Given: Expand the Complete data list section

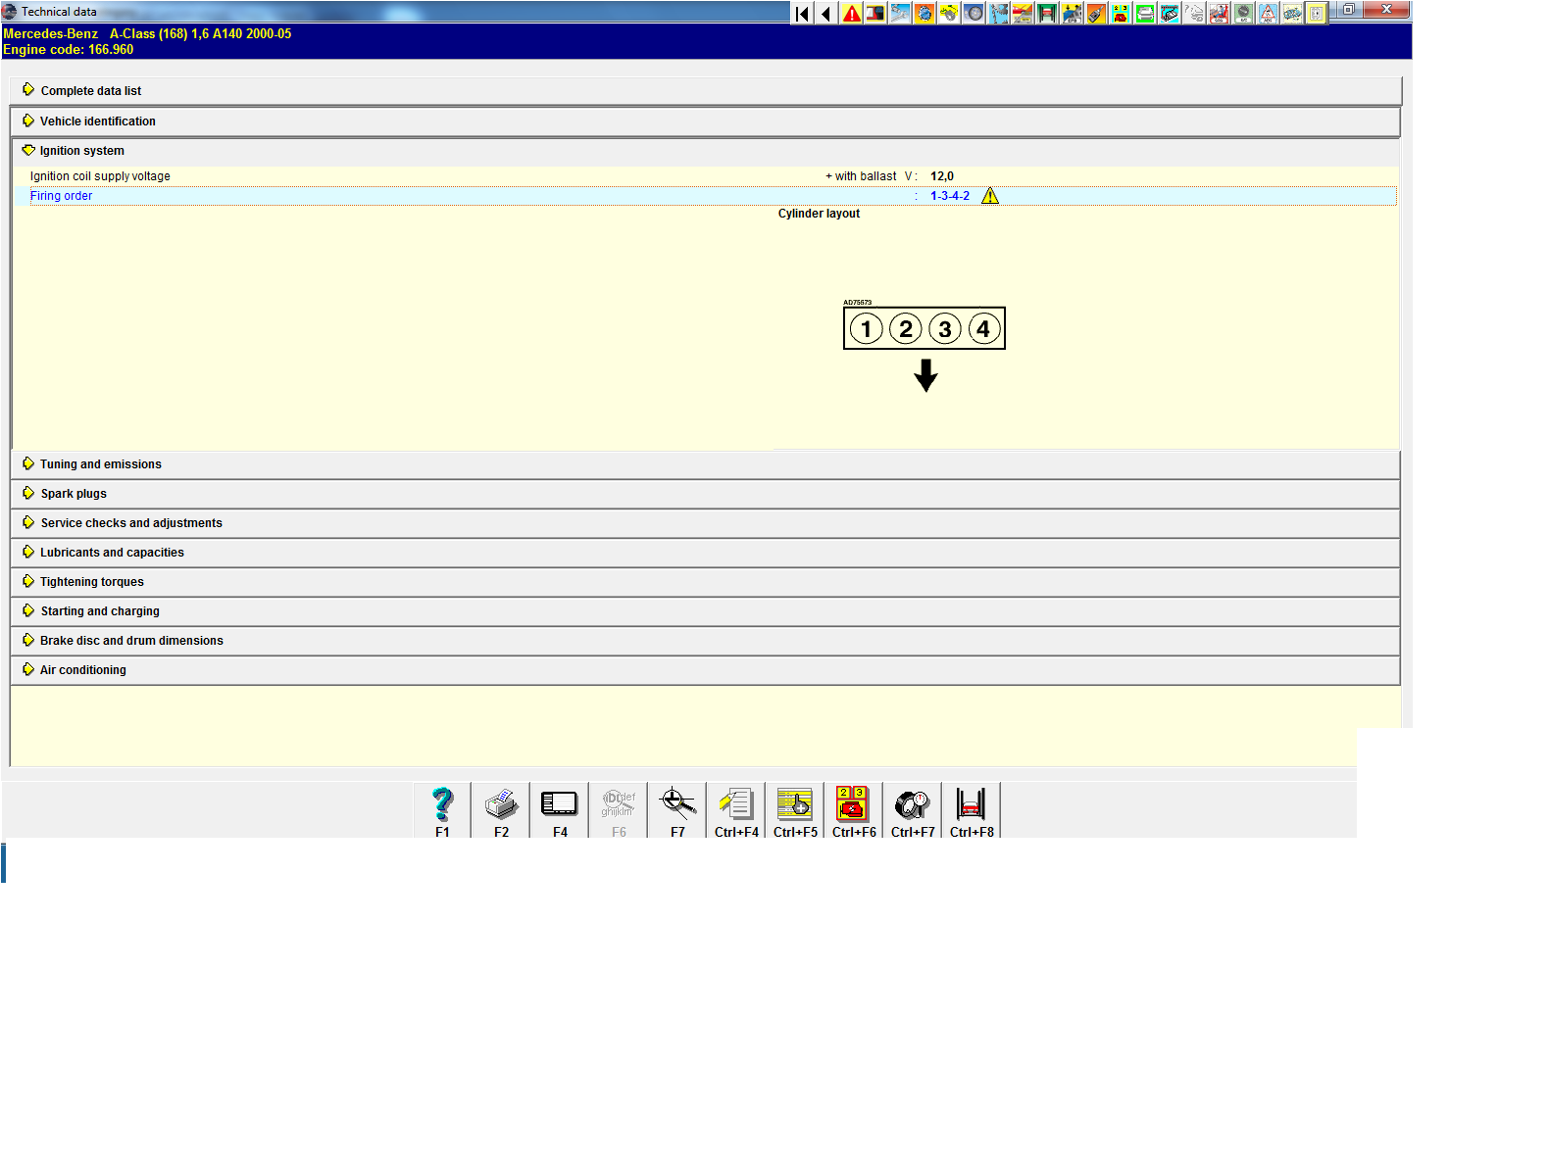Looking at the screenshot, I should 706,91.
